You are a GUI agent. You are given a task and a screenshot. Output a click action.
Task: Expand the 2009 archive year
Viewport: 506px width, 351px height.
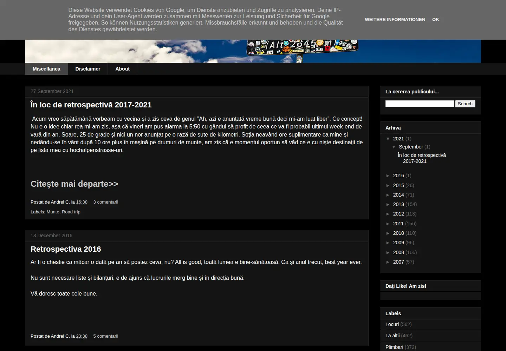click(388, 243)
